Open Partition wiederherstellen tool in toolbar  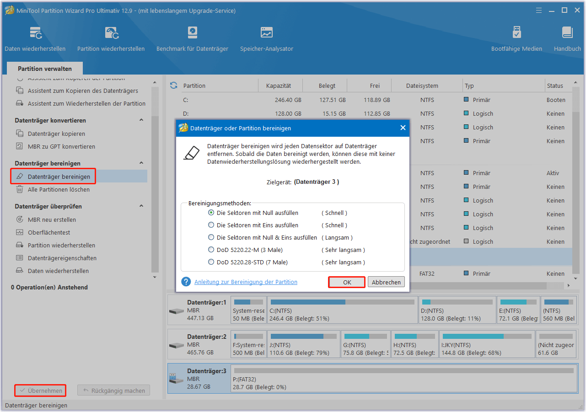(x=111, y=38)
